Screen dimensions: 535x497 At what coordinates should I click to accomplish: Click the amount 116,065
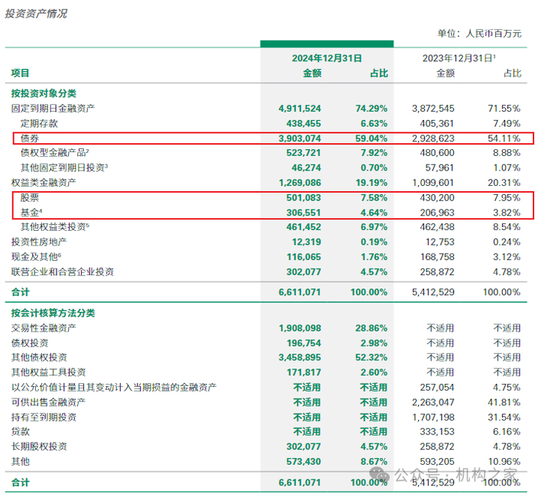coord(303,257)
